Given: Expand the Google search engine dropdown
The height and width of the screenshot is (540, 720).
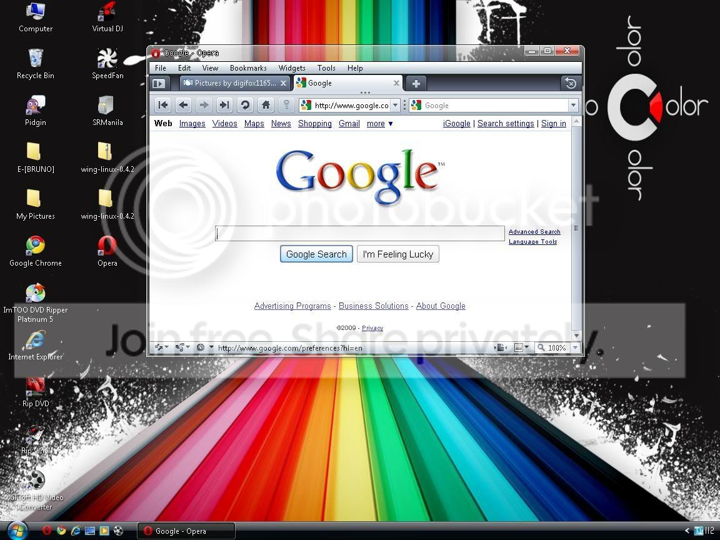Looking at the screenshot, I should pos(572,106).
